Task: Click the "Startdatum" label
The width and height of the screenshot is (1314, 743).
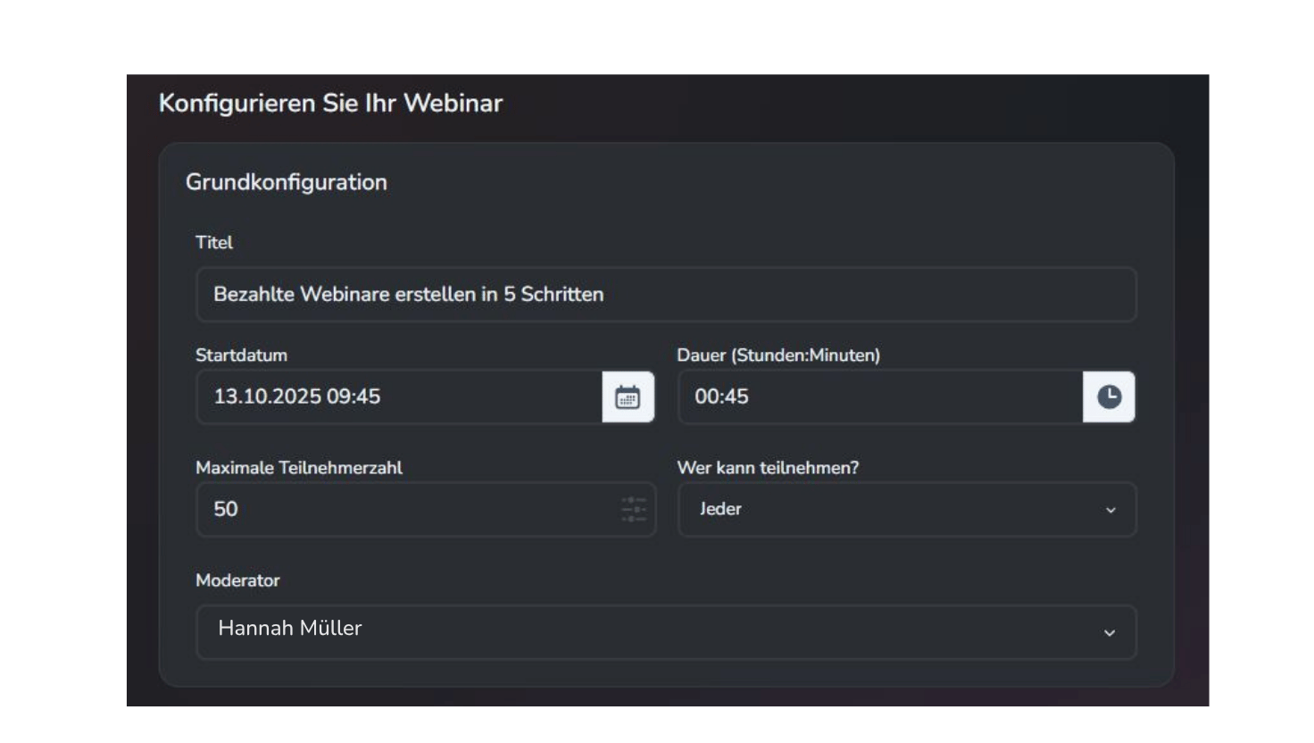Action: point(241,354)
